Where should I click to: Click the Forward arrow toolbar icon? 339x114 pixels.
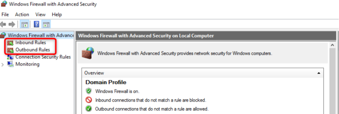coord(12,24)
